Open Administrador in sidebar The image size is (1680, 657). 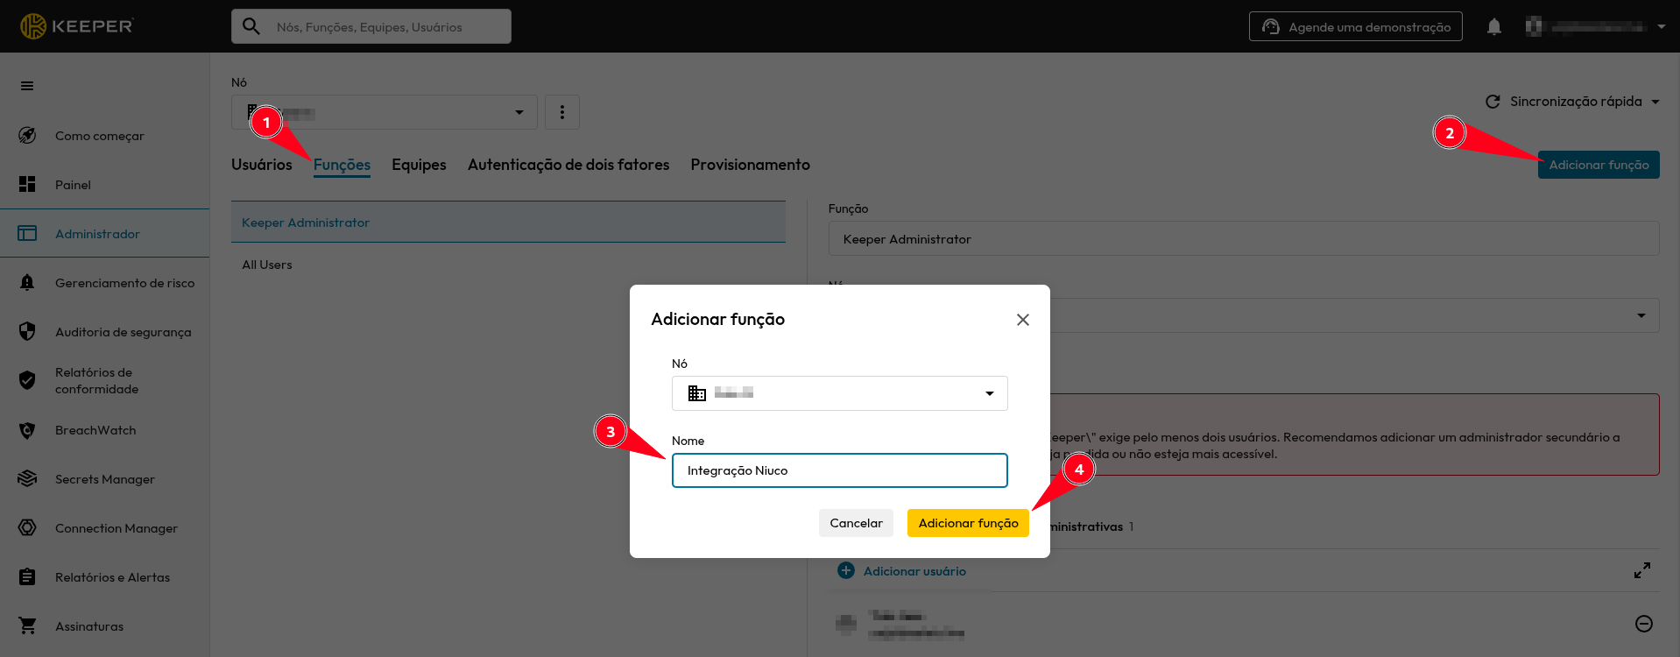[x=105, y=234]
